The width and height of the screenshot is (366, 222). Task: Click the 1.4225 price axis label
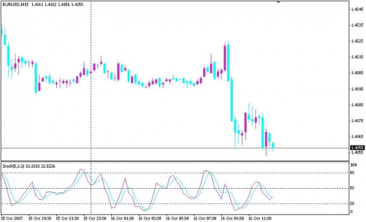tap(357, 41)
